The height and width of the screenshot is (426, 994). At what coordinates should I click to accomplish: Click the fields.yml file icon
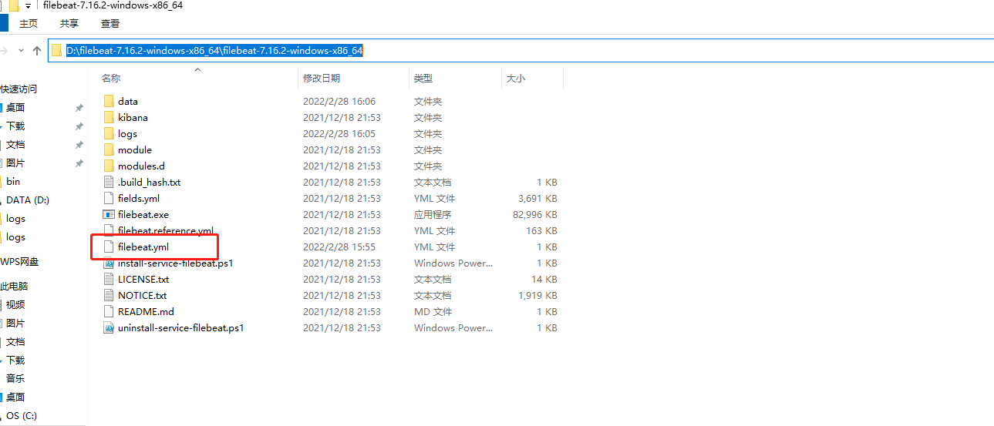108,198
